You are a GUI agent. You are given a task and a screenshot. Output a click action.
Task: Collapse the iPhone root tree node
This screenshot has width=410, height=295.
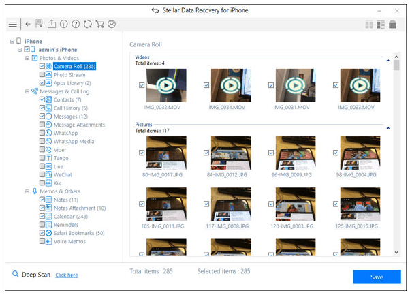(12, 42)
